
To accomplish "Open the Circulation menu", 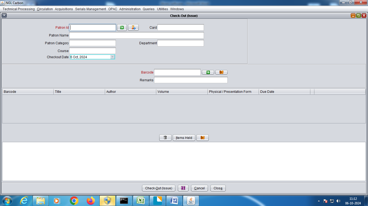I will click(x=45, y=9).
